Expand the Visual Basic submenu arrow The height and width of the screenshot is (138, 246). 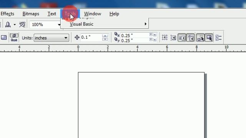[146, 24]
